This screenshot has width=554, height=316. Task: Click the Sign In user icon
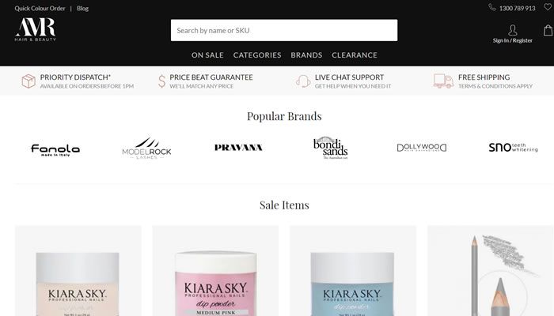(x=512, y=30)
